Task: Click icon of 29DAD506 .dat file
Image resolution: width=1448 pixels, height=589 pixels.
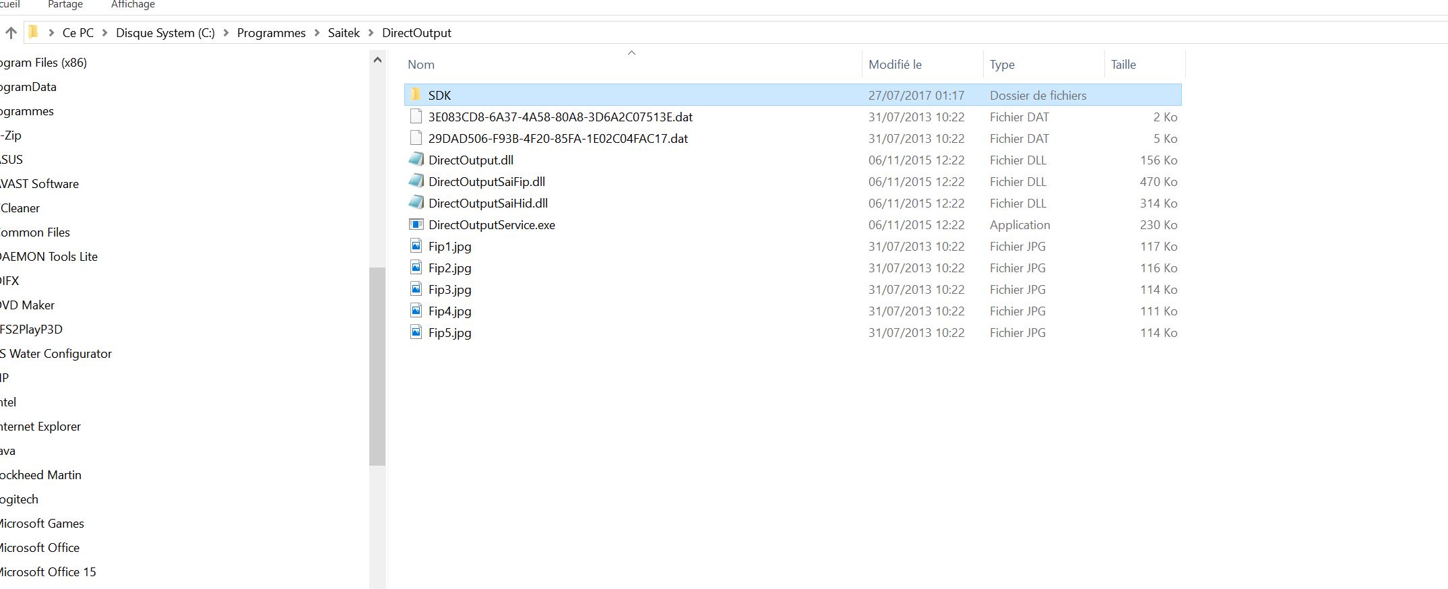Action: [x=416, y=137]
